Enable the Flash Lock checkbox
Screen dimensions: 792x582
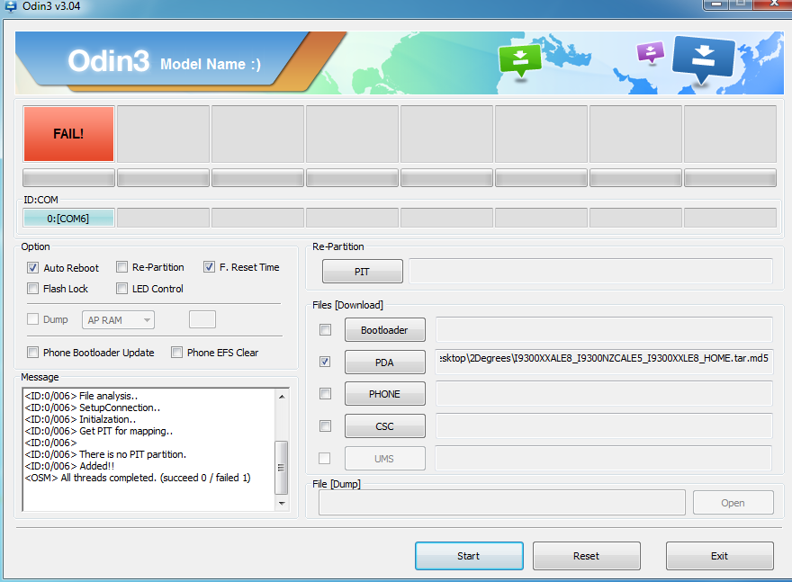click(32, 288)
